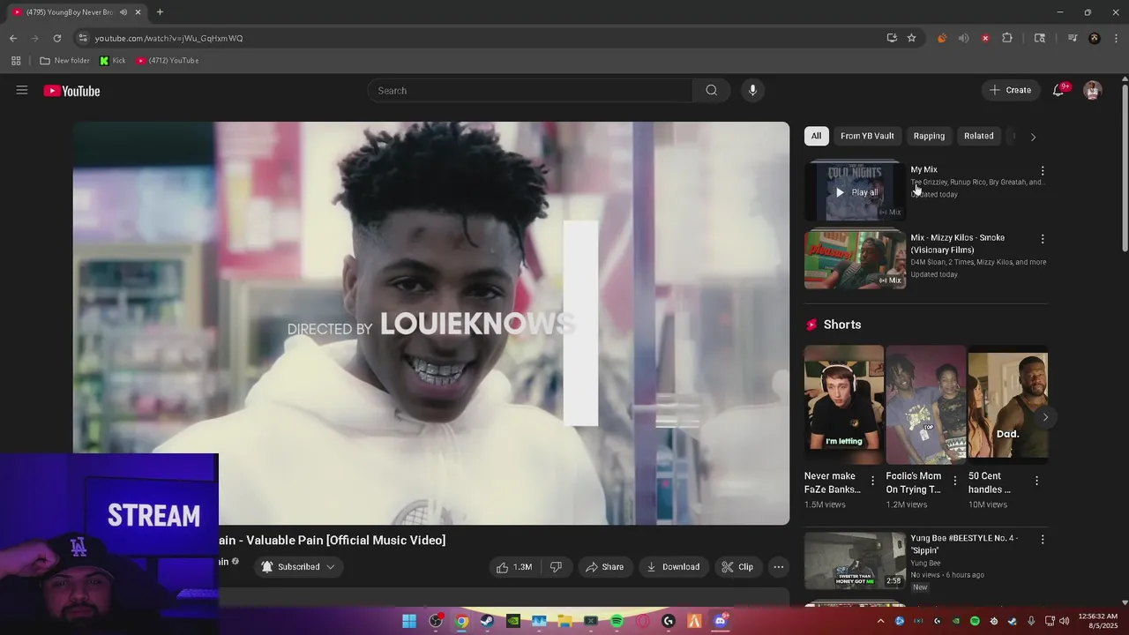Open the video's more actions menu

pyautogui.click(x=778, y=567)
